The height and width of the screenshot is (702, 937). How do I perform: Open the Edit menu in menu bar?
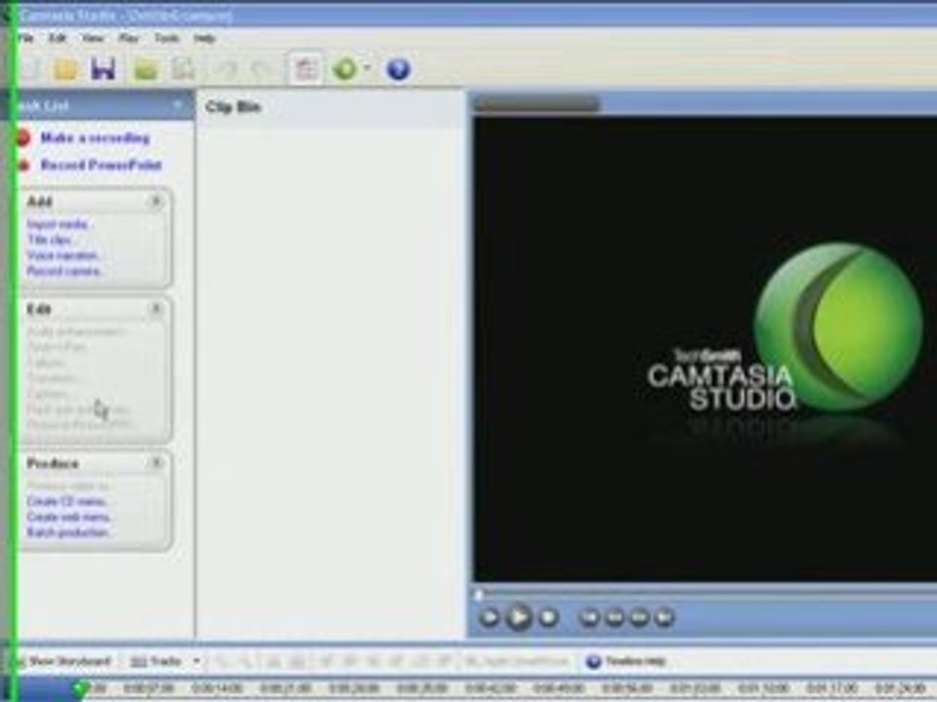click(58, 38)
